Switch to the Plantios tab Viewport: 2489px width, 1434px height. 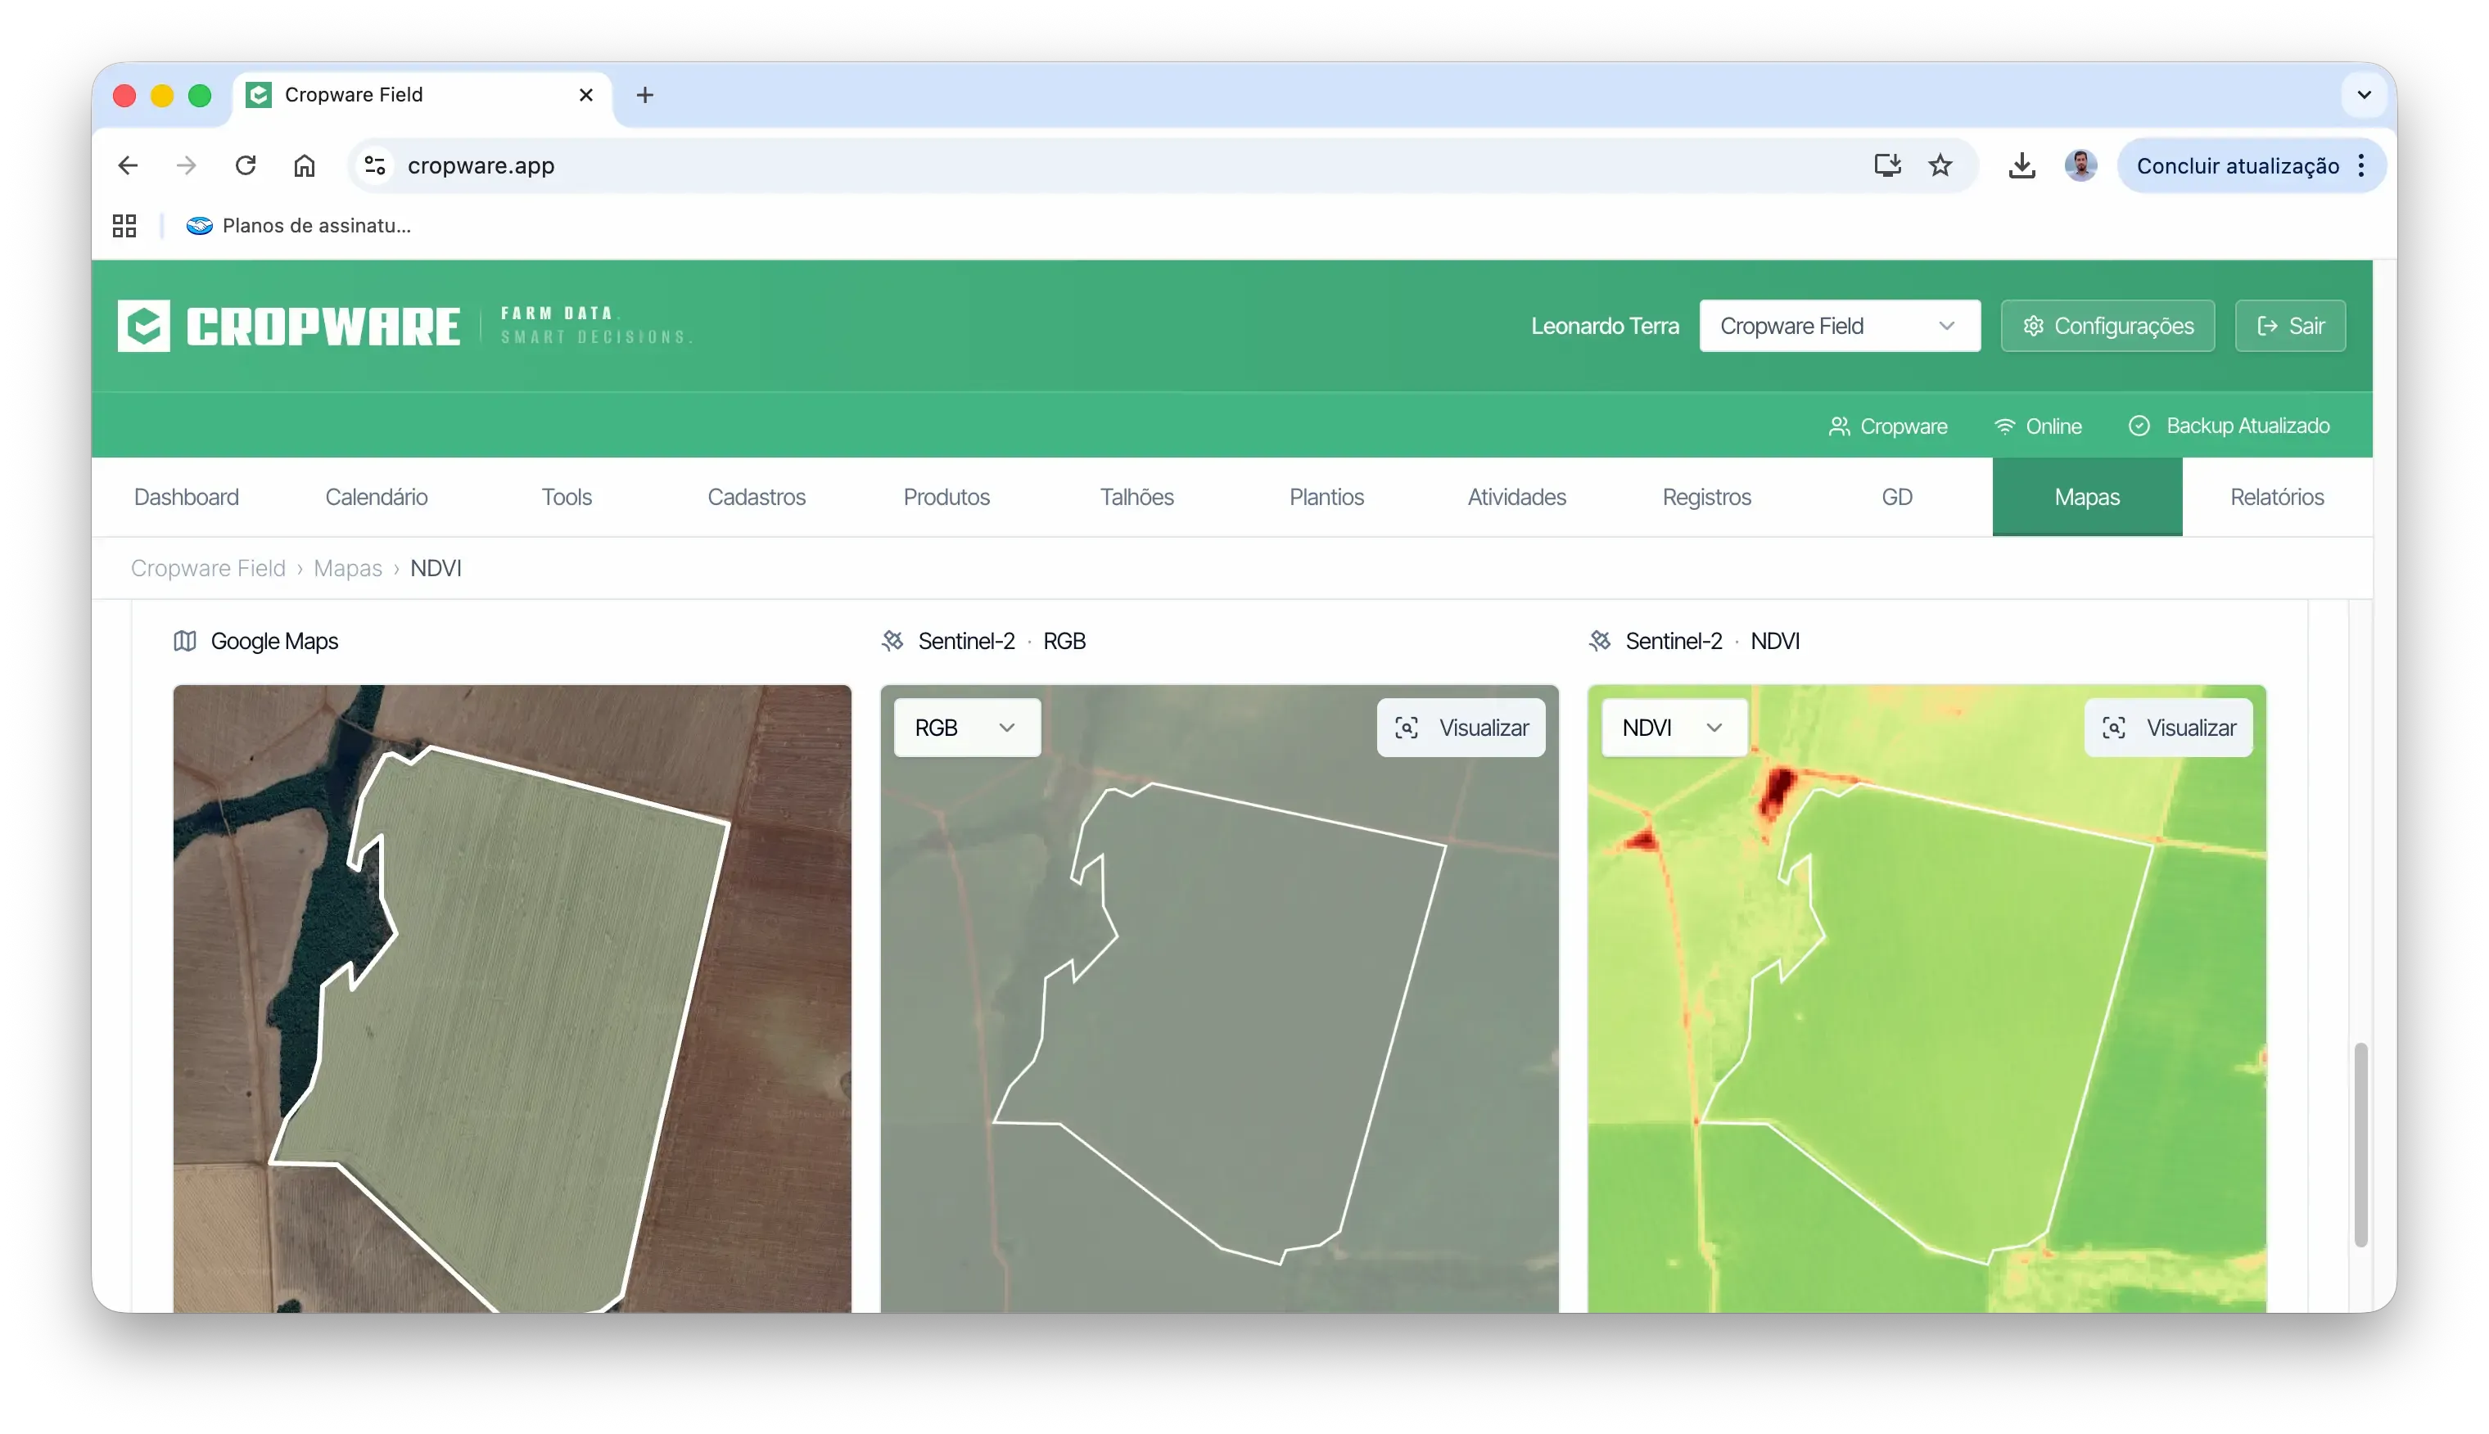click(1326, 498)
